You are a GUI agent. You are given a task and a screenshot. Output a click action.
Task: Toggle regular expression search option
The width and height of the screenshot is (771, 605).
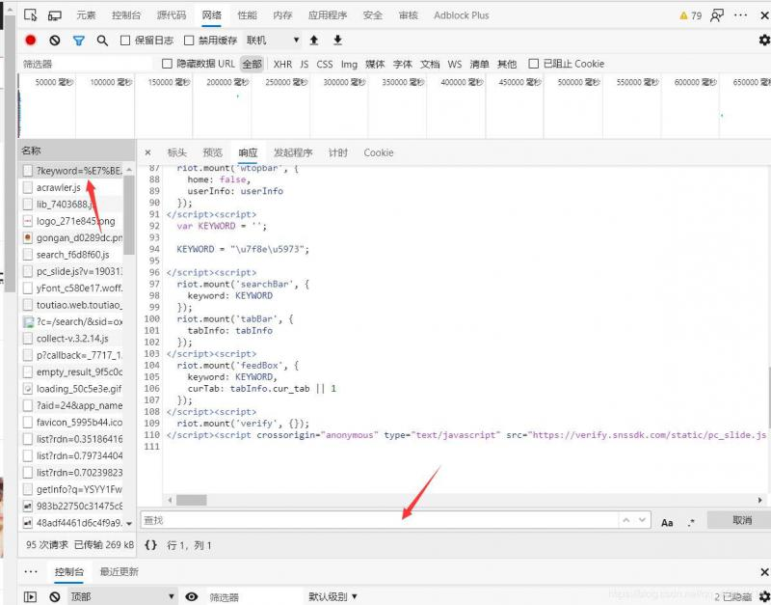click(691, 523)
